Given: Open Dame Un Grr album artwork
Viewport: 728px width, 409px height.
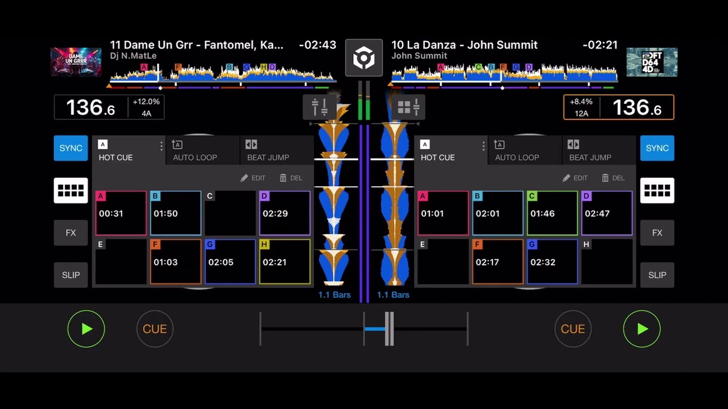Looking at the screenshot, I should pos(76,62).
